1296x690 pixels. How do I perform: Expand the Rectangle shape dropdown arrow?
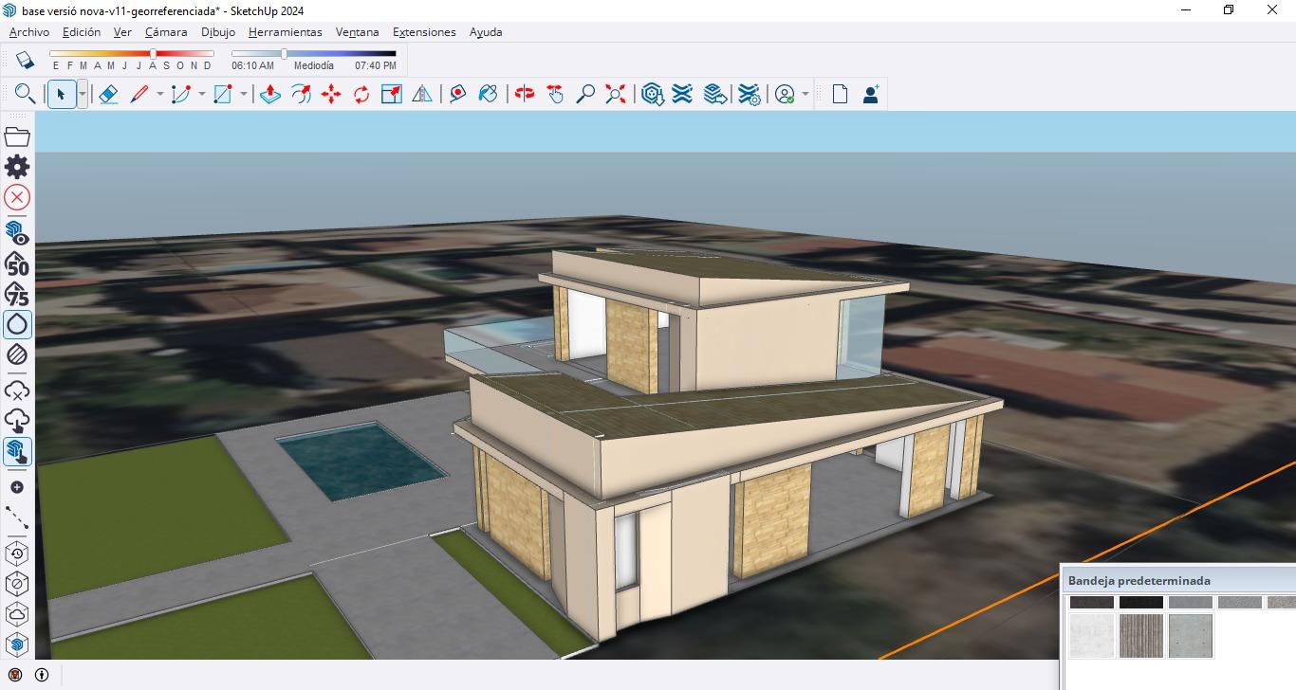tap(244, 94)
